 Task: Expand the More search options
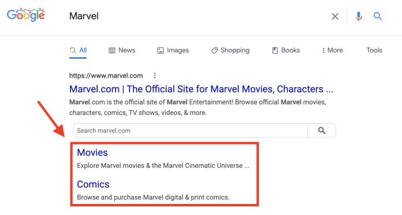(332, 50)
